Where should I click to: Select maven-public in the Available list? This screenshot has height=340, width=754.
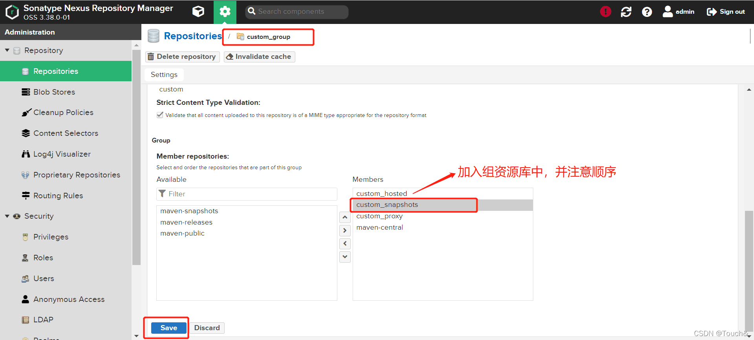(x=247, y=233)
